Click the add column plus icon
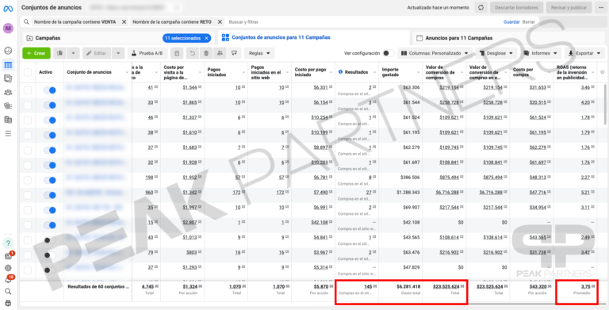 click(x=603, y=72)
